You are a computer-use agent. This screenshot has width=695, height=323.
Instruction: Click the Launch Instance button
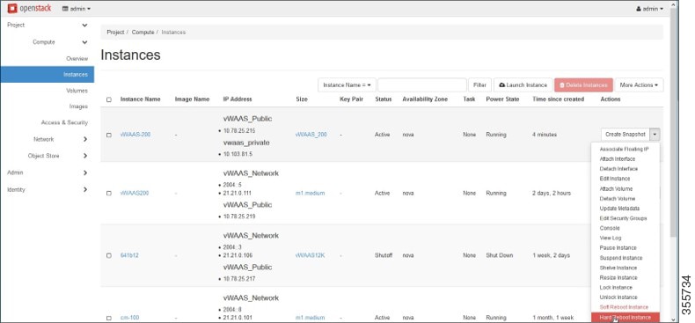[x=523, y=84]
